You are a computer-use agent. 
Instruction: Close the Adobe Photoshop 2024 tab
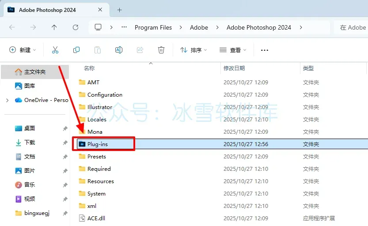coord(100,10)
